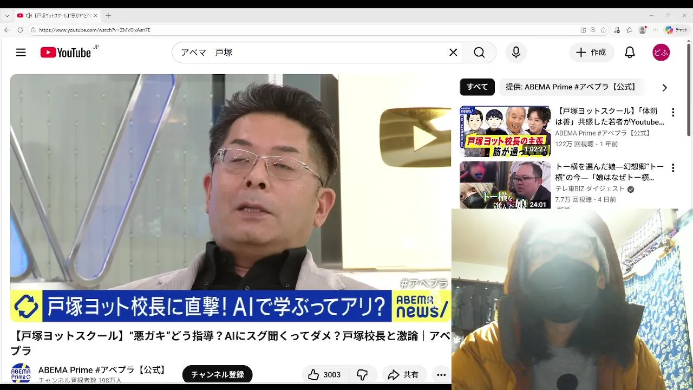This screenshot has width=693, height=390.
Task: Click the address bar URL
Action: (94, 30)
